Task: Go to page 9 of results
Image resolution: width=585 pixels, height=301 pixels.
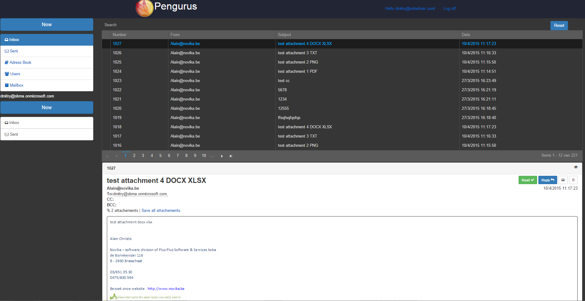Action: [x=195, y=156]
